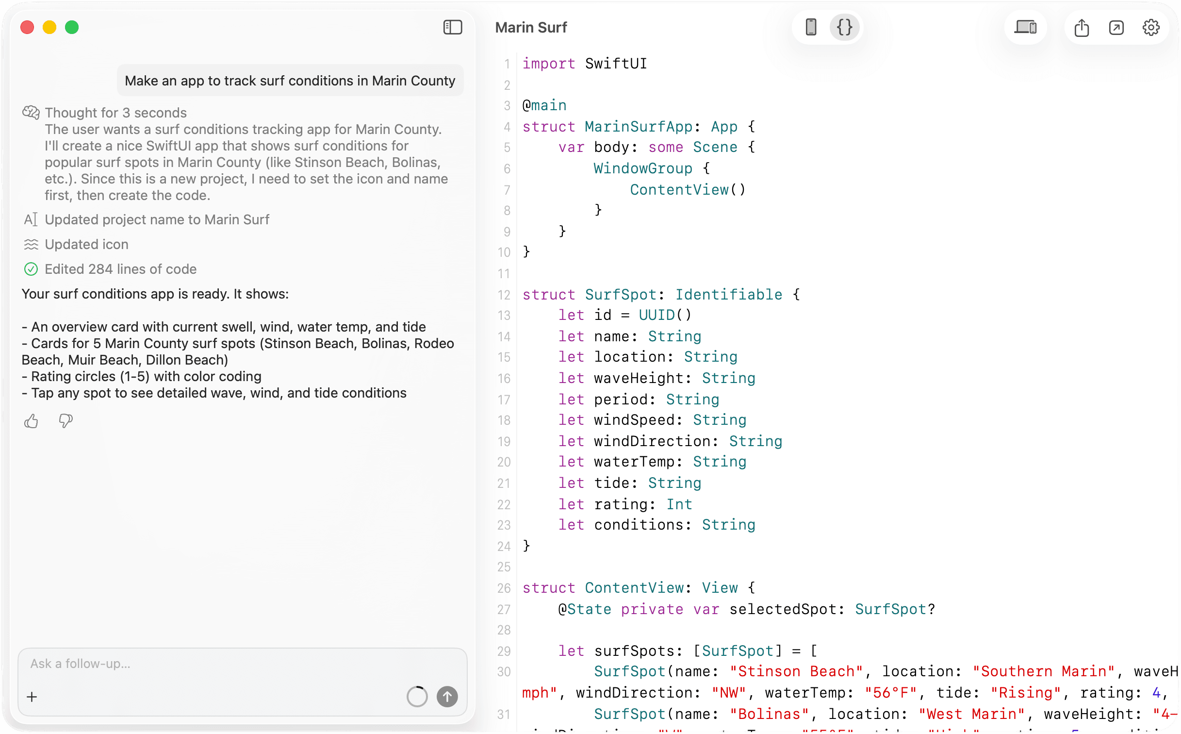This screenshot has height=734, width=1181.
Task: Expand the Thought for 3 seconds summary
Action: click(115, 112)
